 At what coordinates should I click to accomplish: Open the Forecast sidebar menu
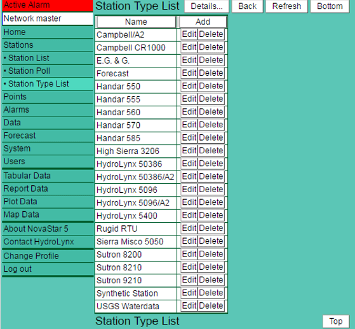(x=48, y=136)
